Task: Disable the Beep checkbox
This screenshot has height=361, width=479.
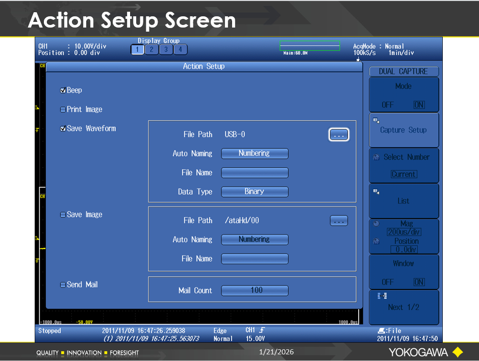Action: tap(63, 90)
